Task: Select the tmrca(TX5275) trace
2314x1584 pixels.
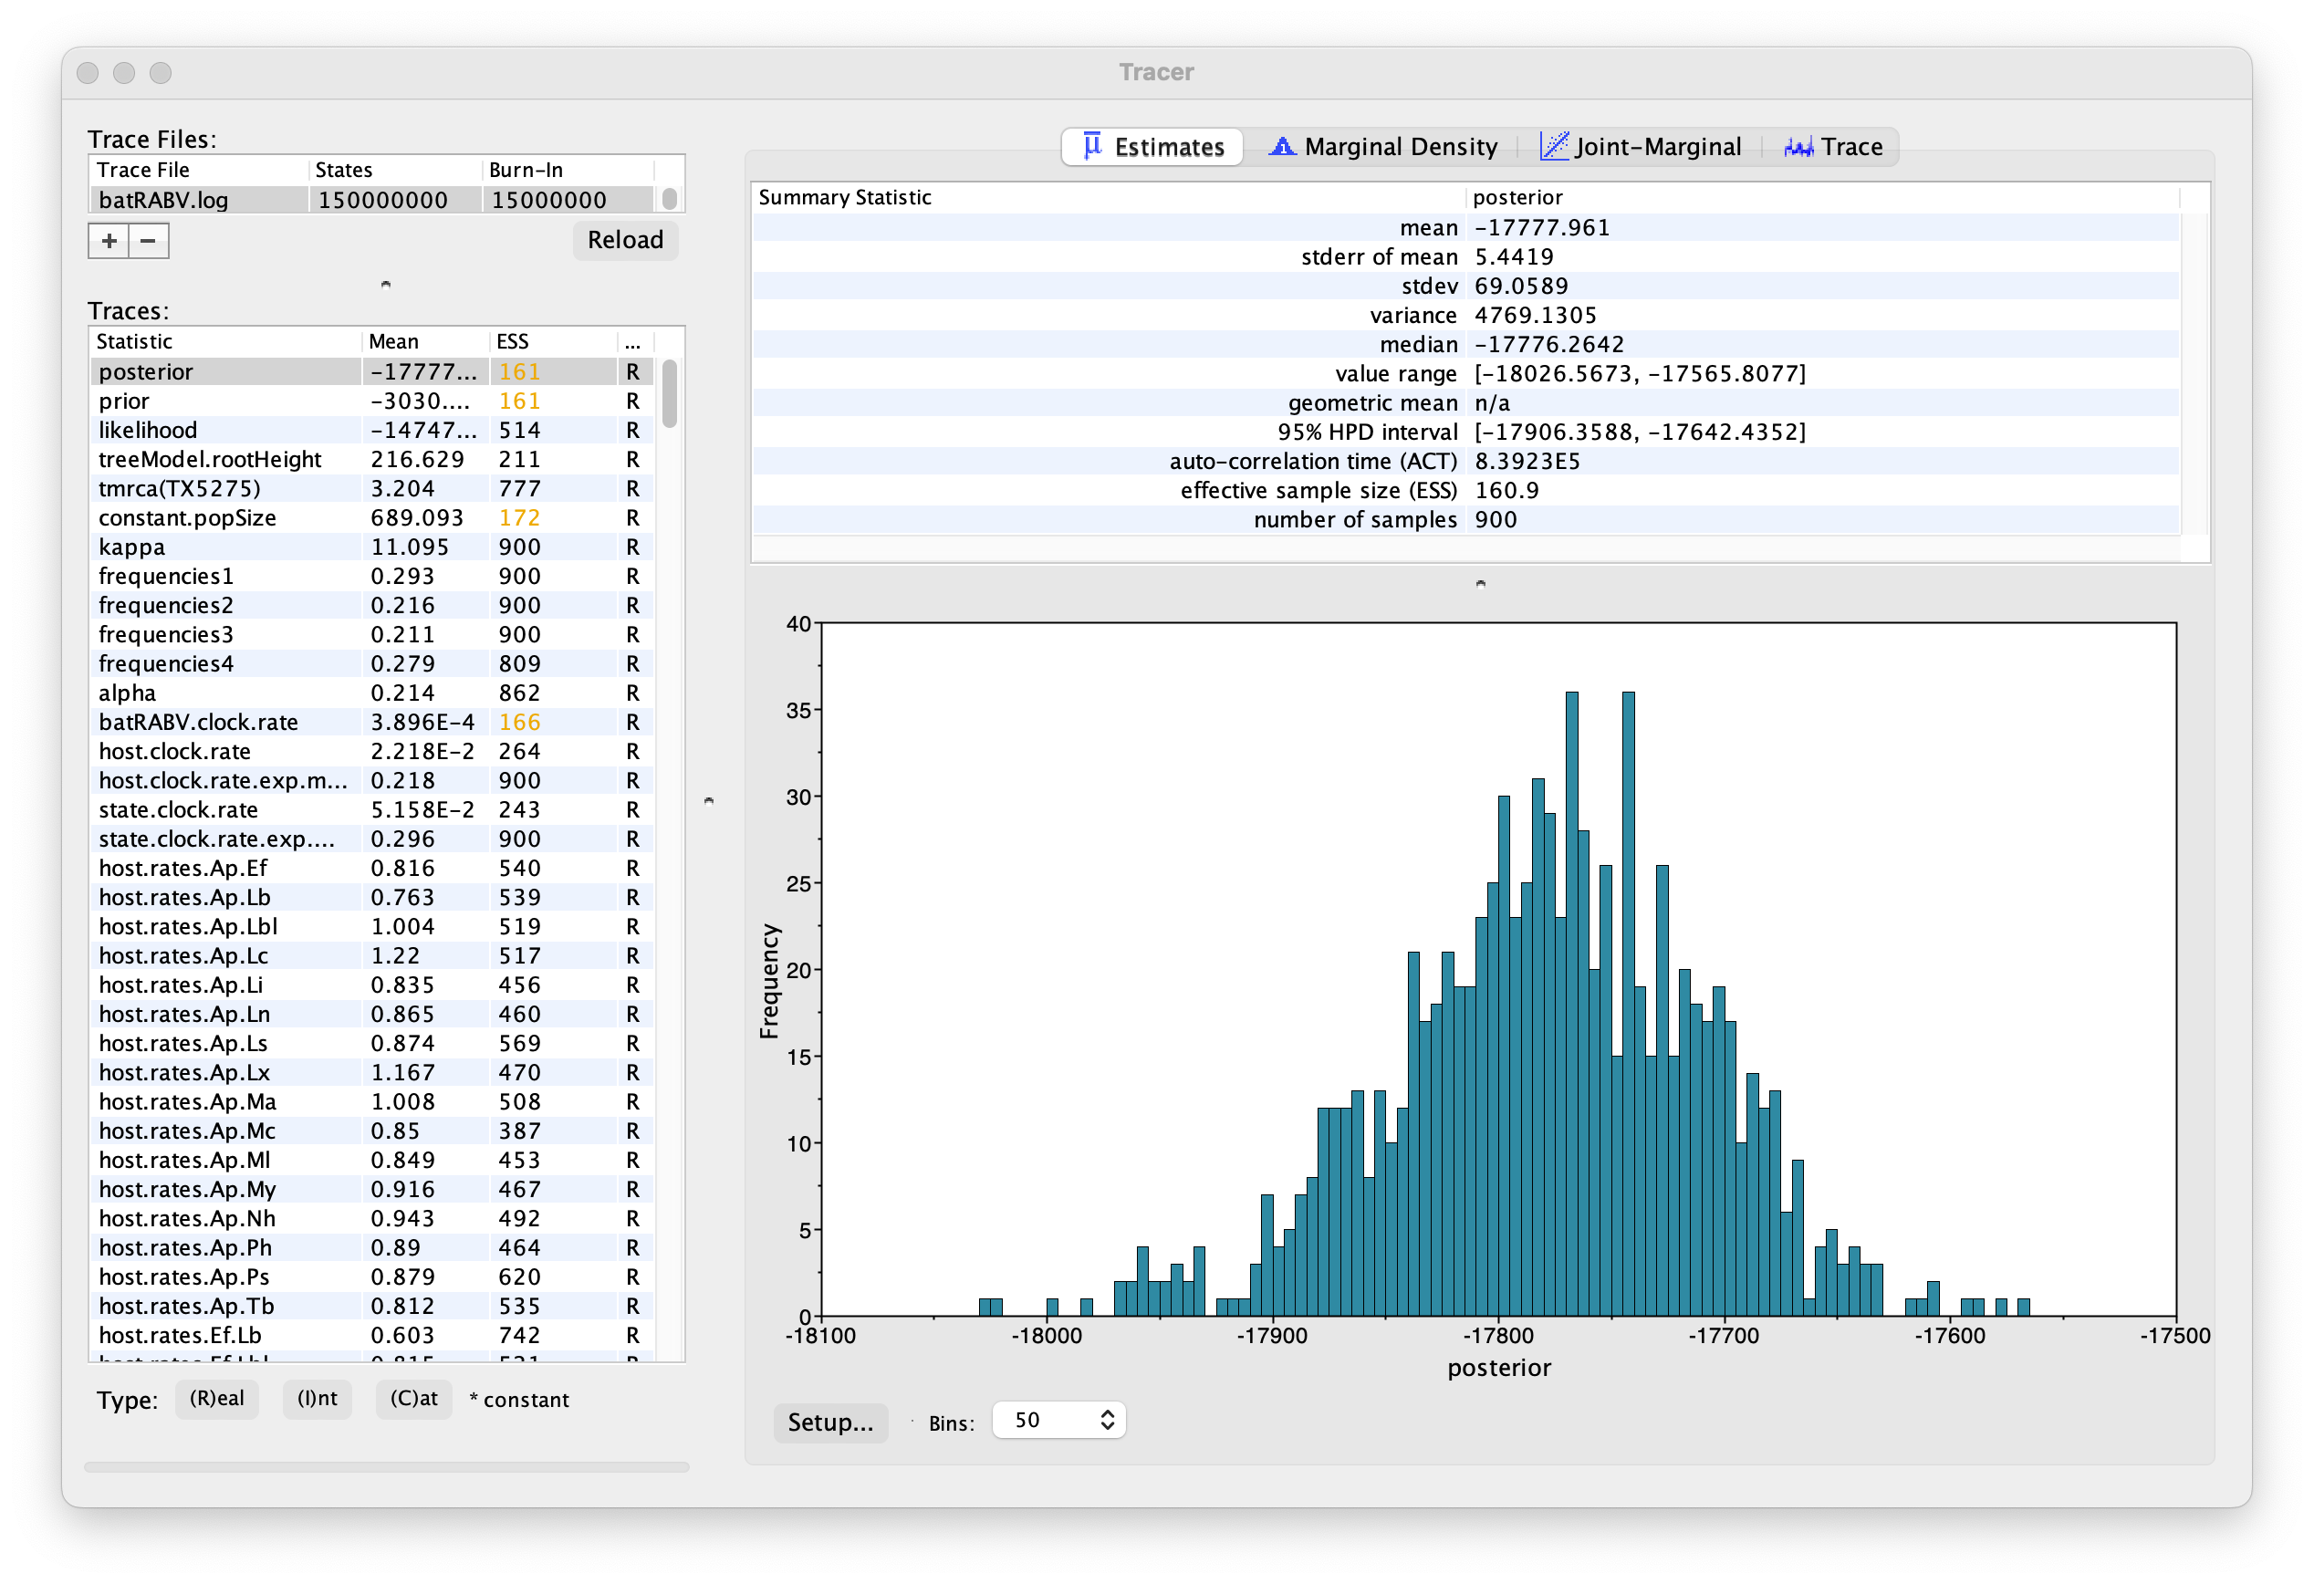Action: point(372,489)
